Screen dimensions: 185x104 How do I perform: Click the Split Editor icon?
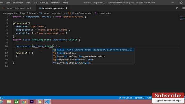click(183, 8)
